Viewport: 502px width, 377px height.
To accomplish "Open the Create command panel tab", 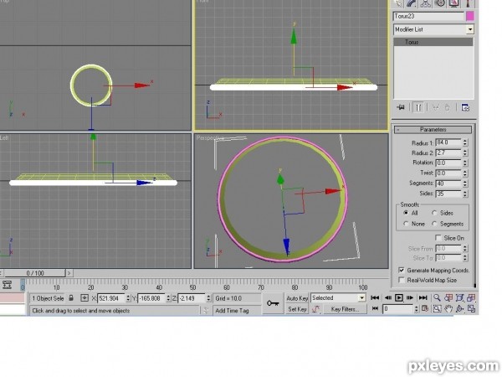I will [x=398, y=3].
